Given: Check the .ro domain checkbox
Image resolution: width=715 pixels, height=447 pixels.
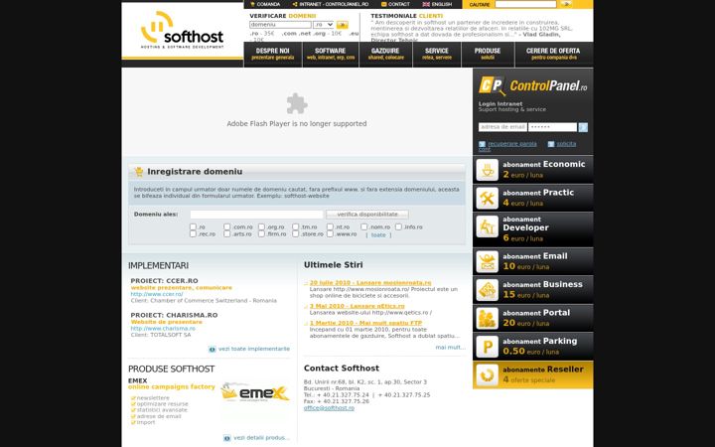Looking at the screenshot, I should pyautogui.click(x=193, y=226).
